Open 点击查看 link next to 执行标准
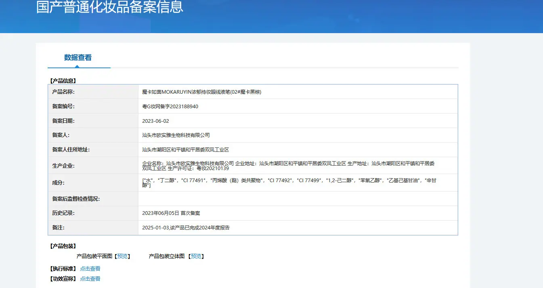The height and width of the screenshot is (288, 543). (x=90, y=269)
